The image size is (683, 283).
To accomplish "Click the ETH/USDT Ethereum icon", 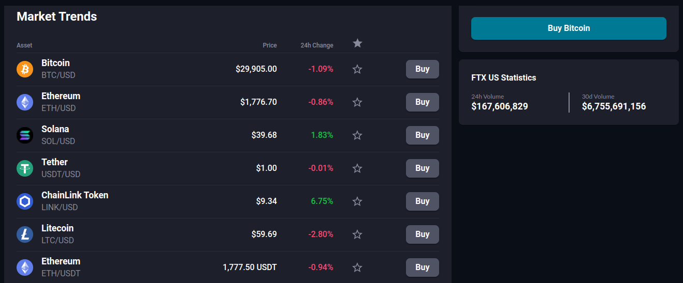I will click(25, 268).
